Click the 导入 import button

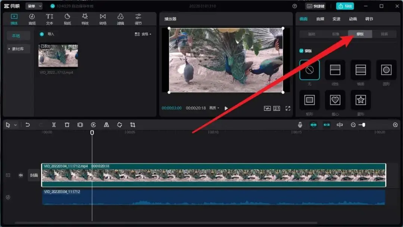tap(47, 34)
